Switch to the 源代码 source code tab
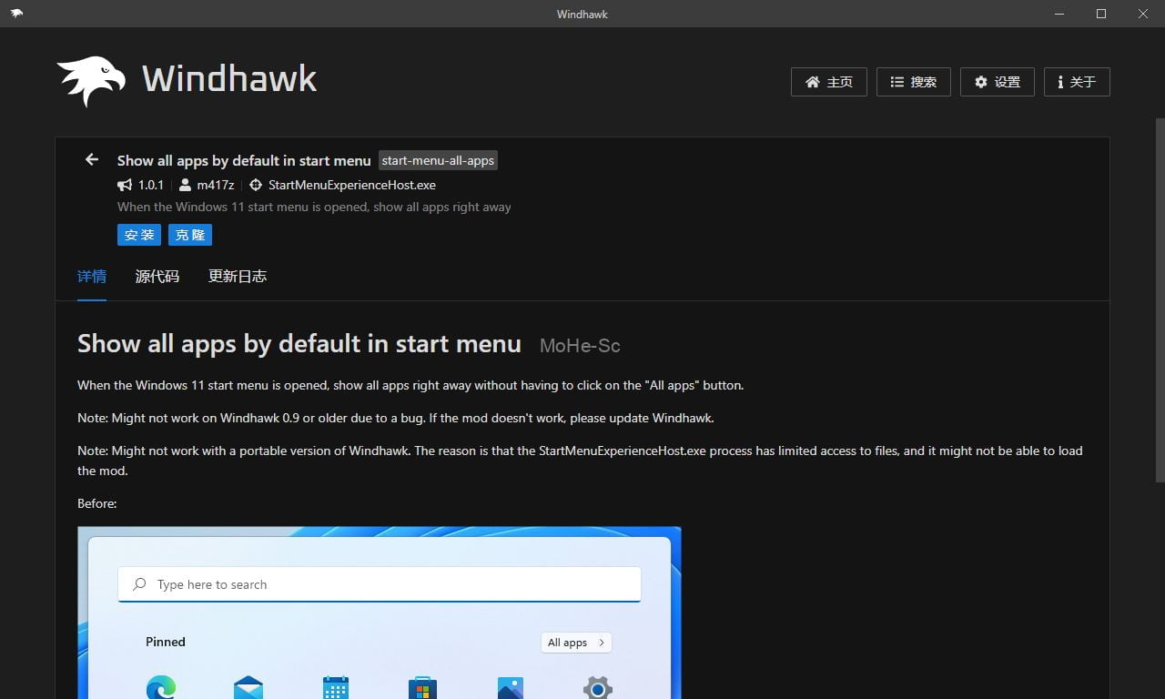The height and width of the screenshot is (699, 1165). pyautogui.click(x=157, y=277)
